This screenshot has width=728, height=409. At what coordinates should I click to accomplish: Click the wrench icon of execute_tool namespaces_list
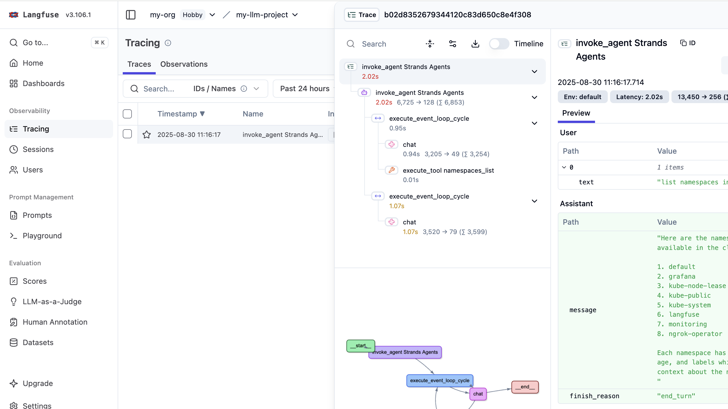tap(392, 170)
